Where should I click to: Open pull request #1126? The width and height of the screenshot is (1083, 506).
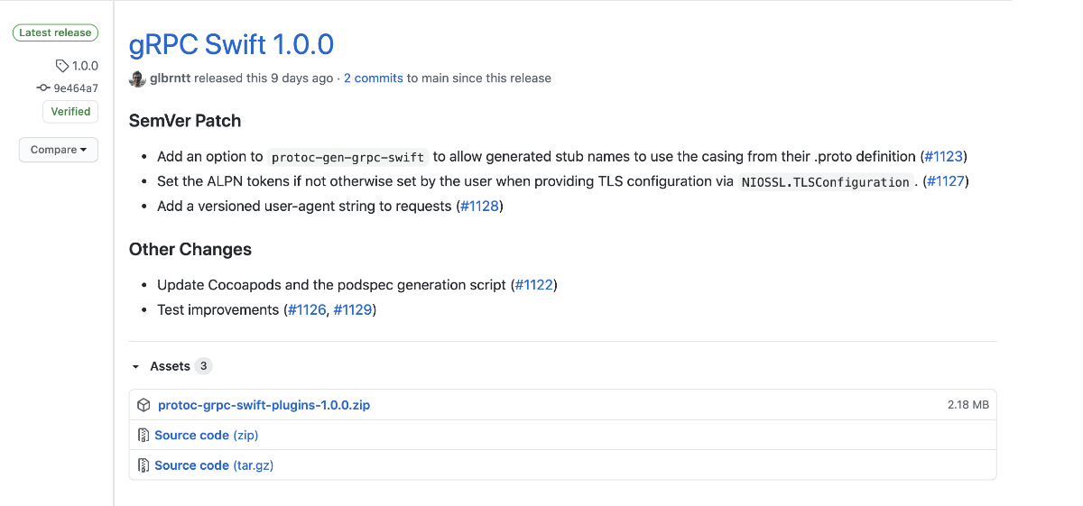point(307,310)
